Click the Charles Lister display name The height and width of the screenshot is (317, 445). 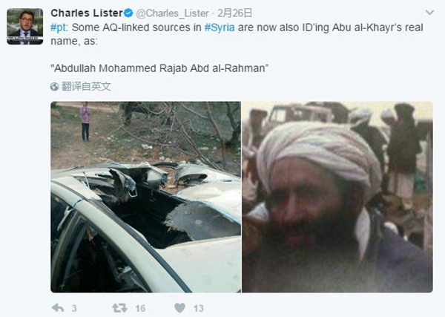click(x=87, y=13)
